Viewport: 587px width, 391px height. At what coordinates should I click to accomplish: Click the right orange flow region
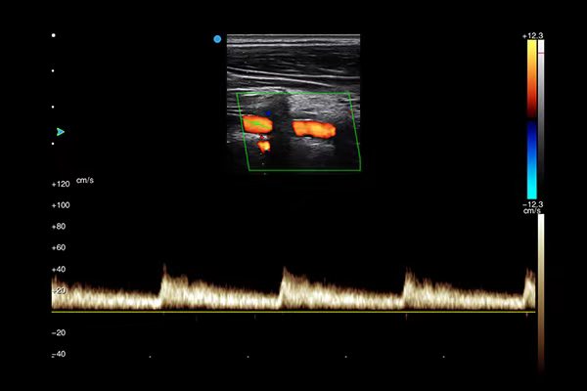313,128
